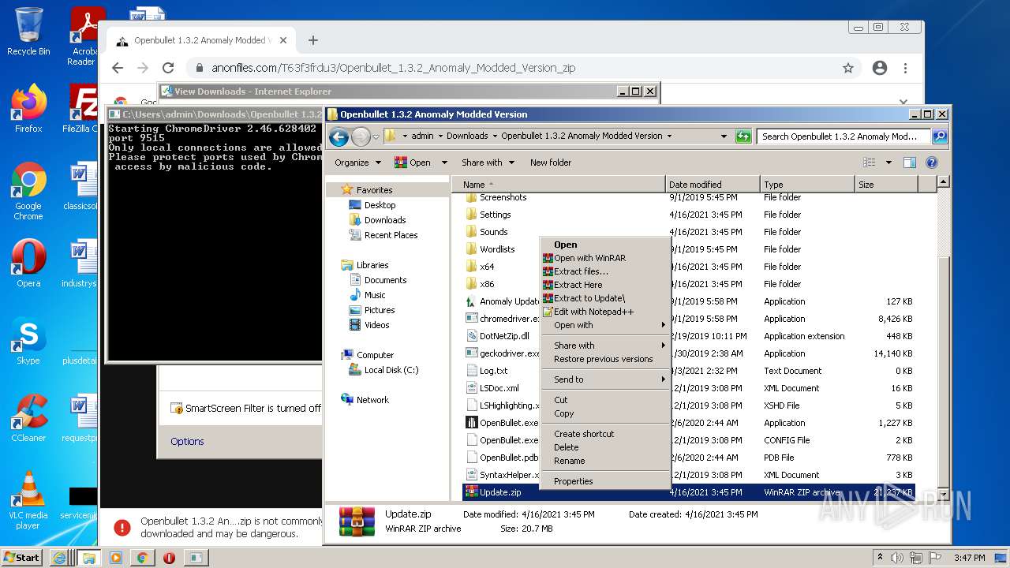Open a new Chrome tab
The width and height of the screenshot is (1010, 568).
click(312, 40)
